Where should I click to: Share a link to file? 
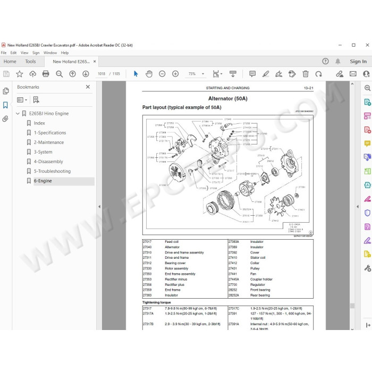[340, 74]
